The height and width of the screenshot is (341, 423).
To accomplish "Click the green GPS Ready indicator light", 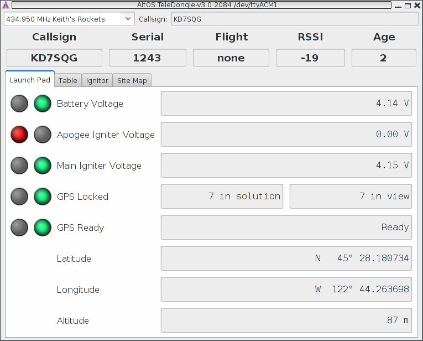I will 43,228.
